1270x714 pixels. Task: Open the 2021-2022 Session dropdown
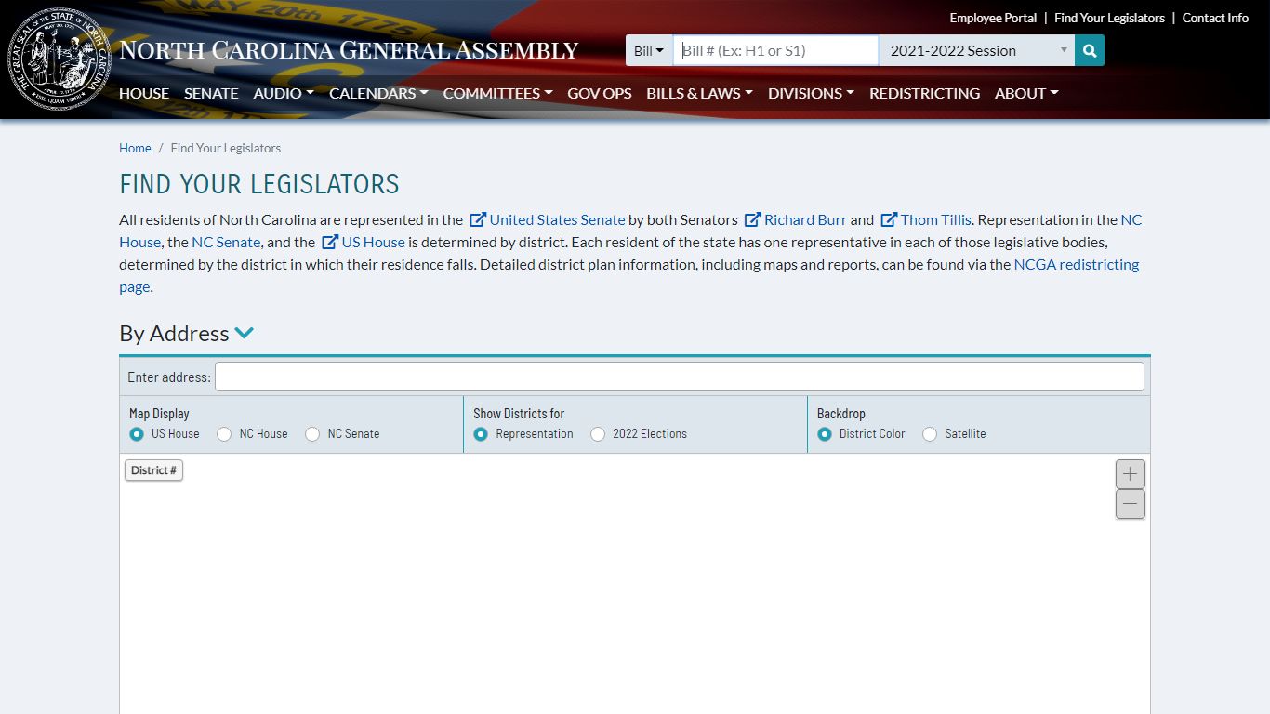976,50
